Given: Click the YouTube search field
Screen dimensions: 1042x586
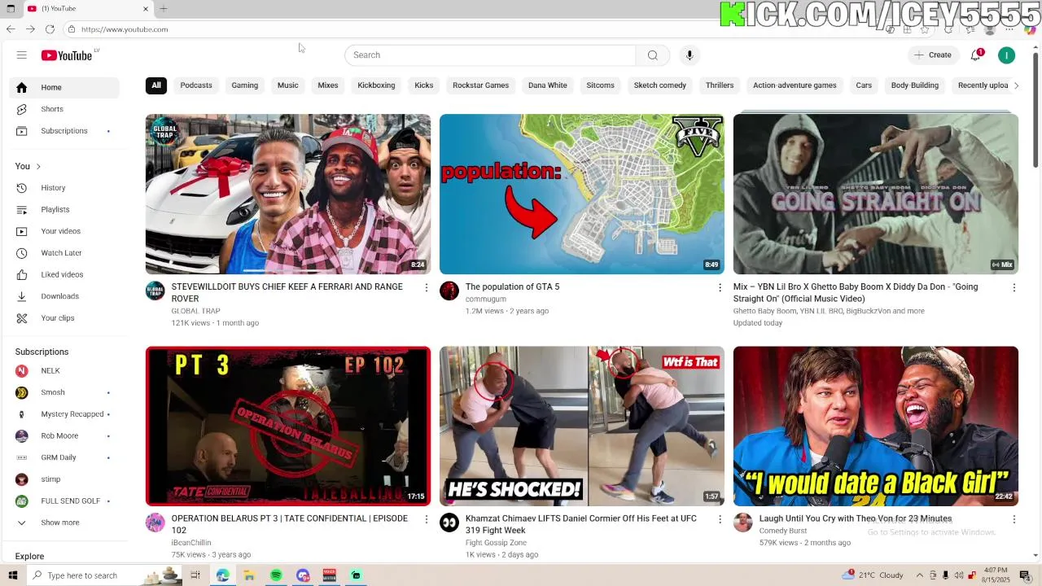Looking at the screenshot, I should [x=490, y=55].
